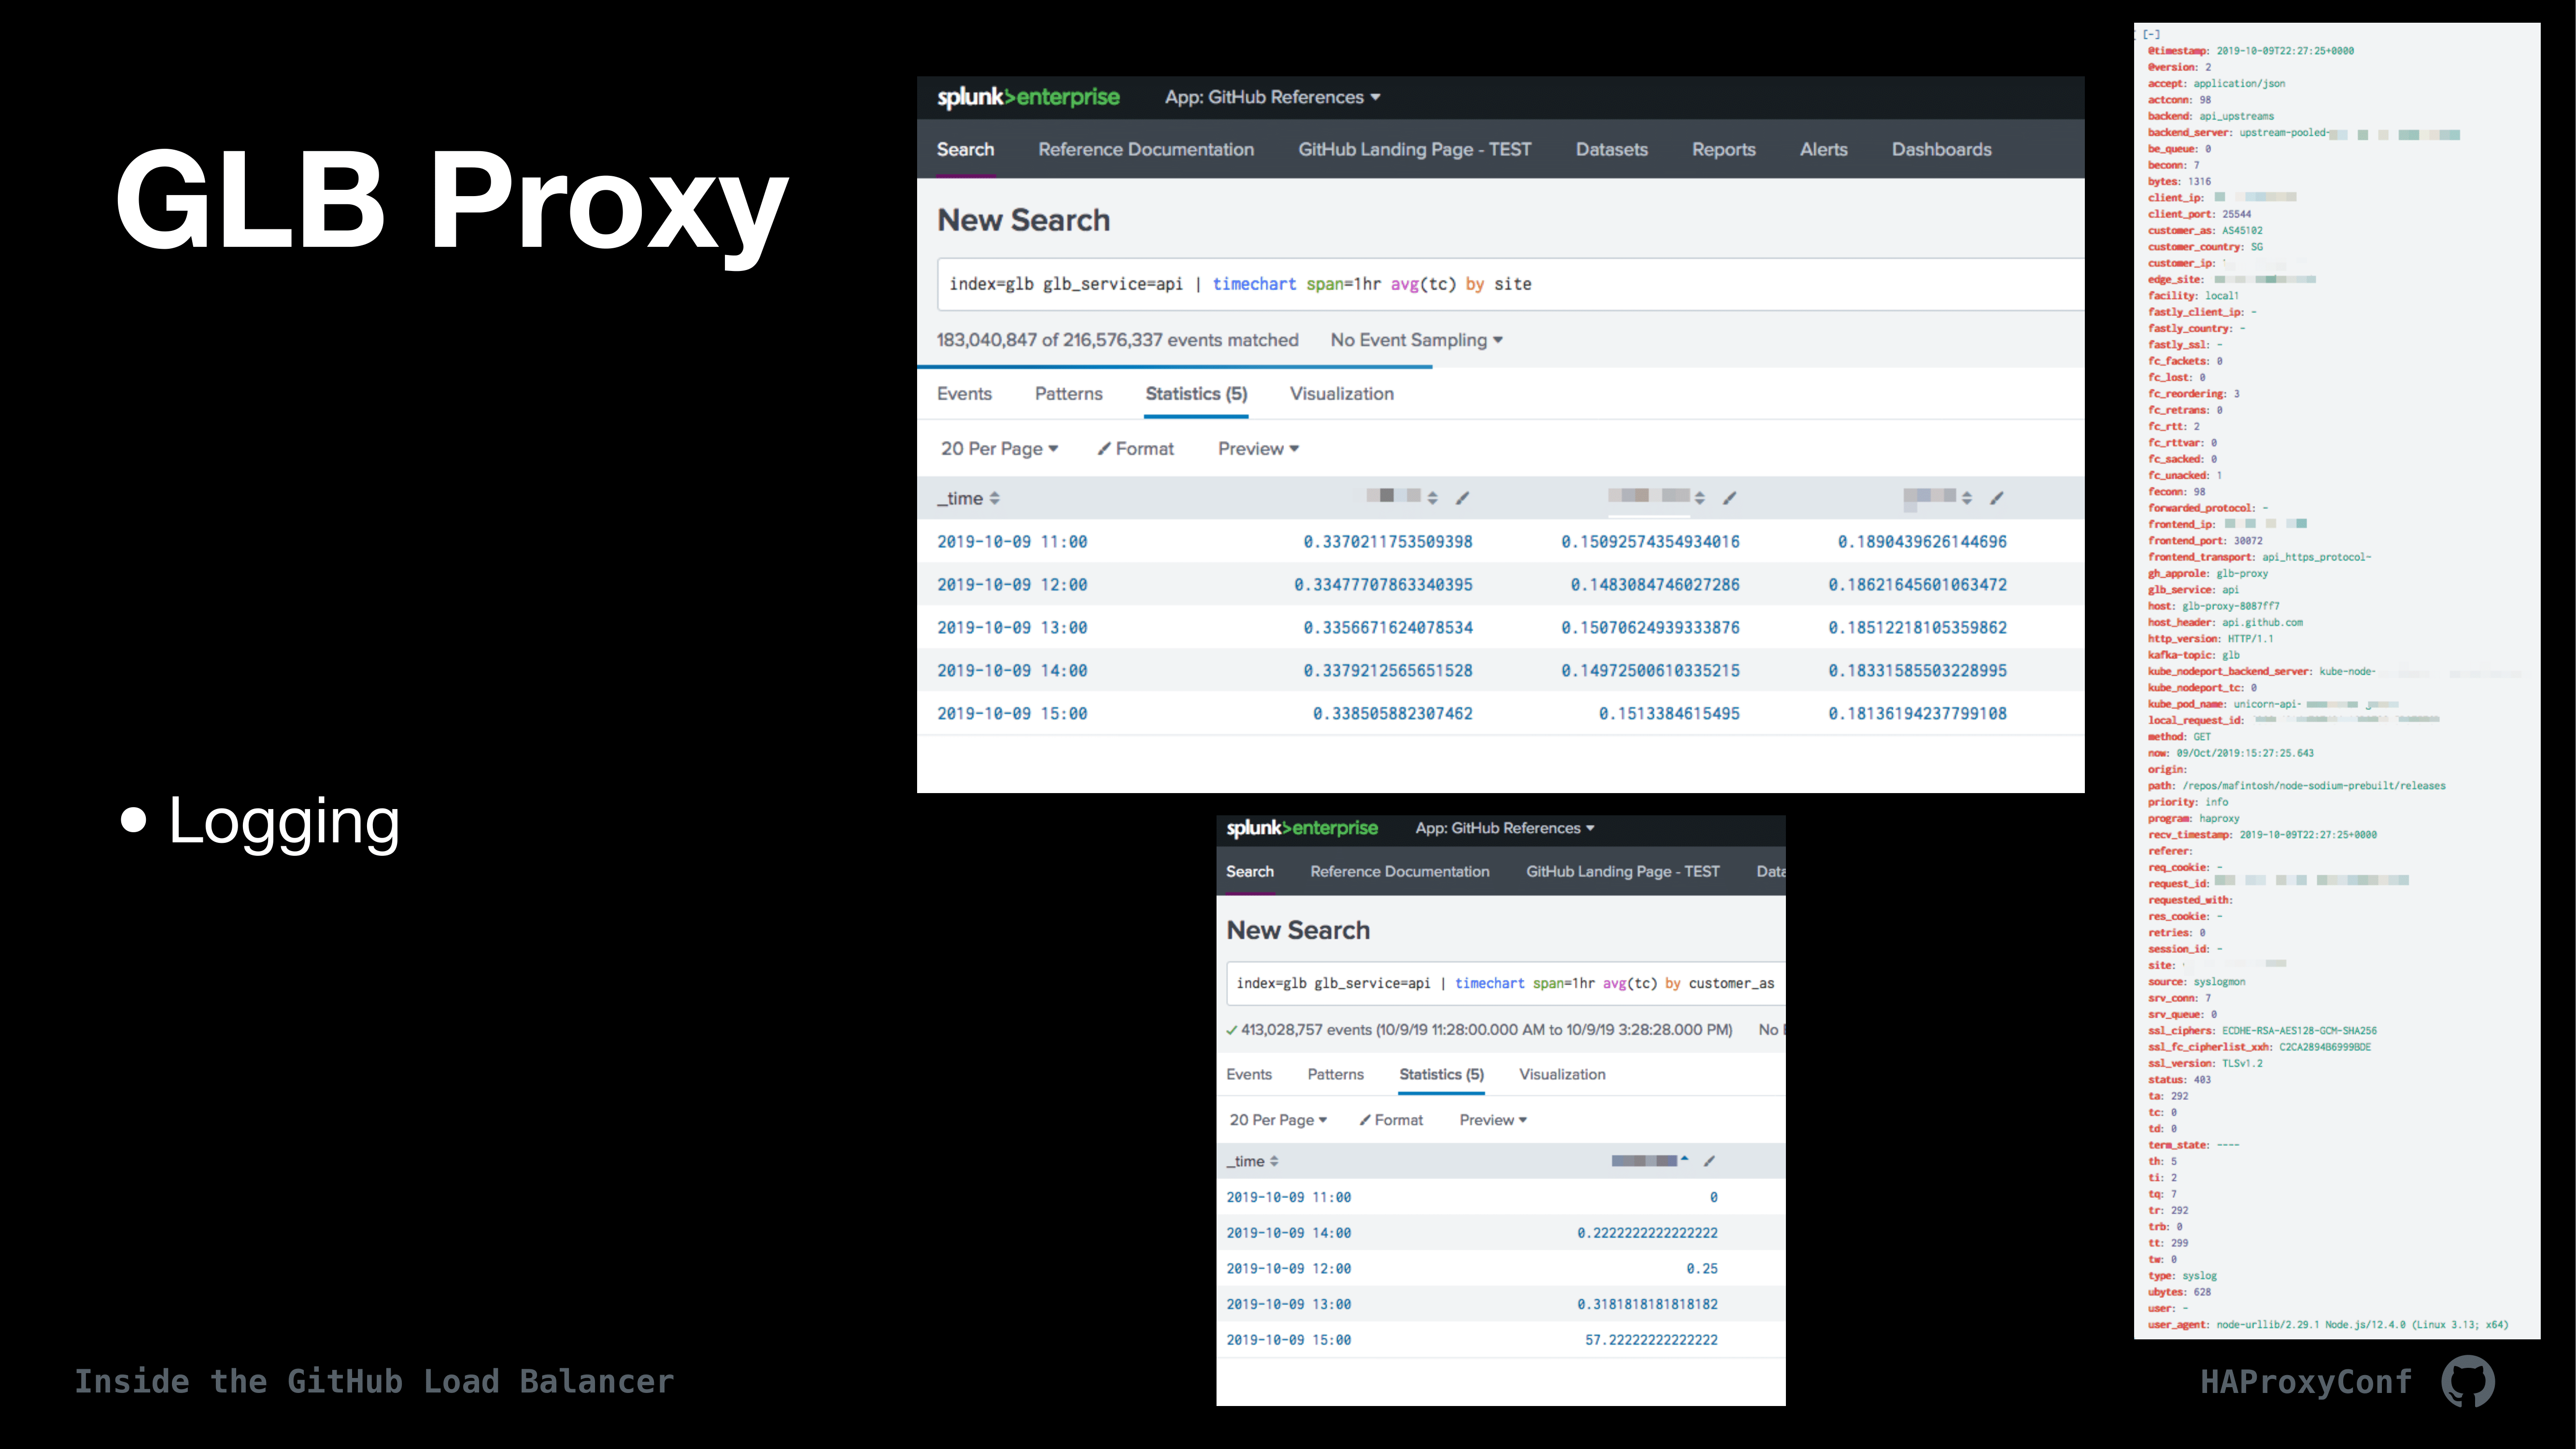The image size is (2576, 1449).
Task: Open Reference Documentation in customer_as window
Action: 1400,871
